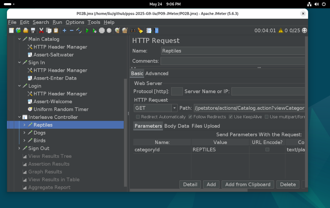Image resolution: width=330 pixels, height=208 pixels.
Task: Open the network status icon in top bar
Action: click(309, 4)
